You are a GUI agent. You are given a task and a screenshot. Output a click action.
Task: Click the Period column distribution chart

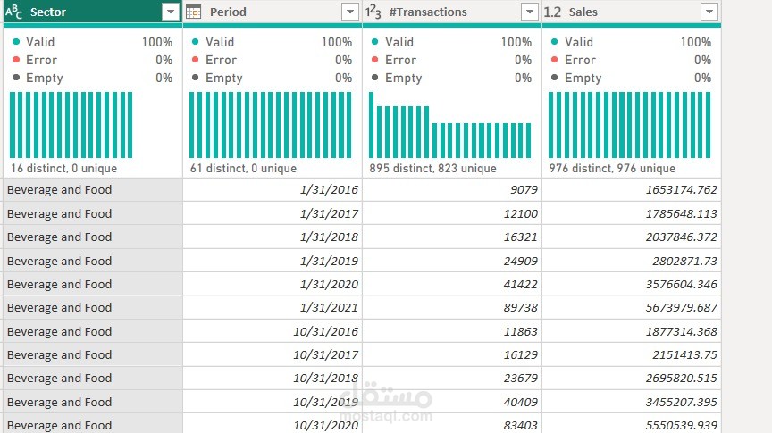point(271,125)
